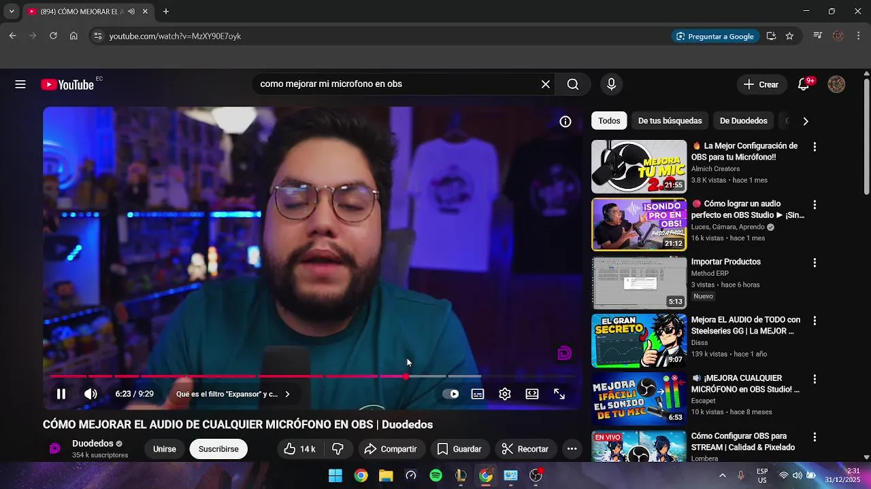Open "Mejora EL AUDIO de TODO" title
This screenshot has width=871, height=489.
click(x=746, y=325)
